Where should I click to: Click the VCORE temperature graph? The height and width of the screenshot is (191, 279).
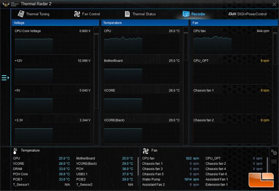[142, 104]
